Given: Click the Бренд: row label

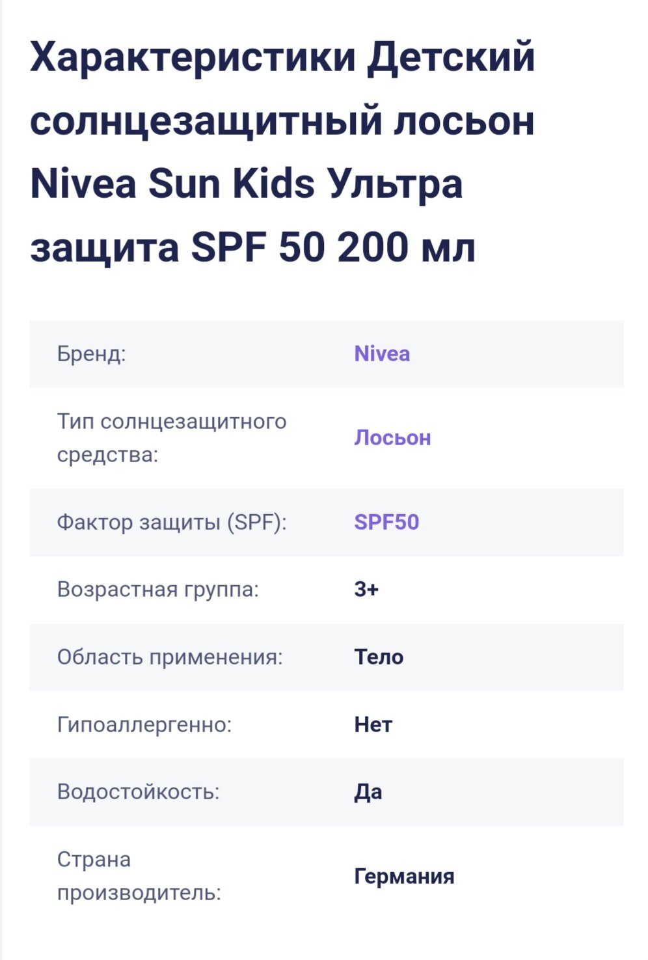Looking at the screenshot, I should 91,354.
